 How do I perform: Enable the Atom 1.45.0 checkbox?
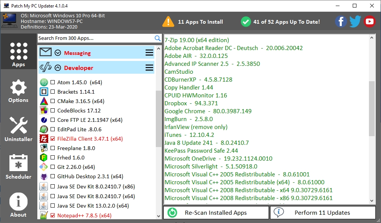pos(53,82)
